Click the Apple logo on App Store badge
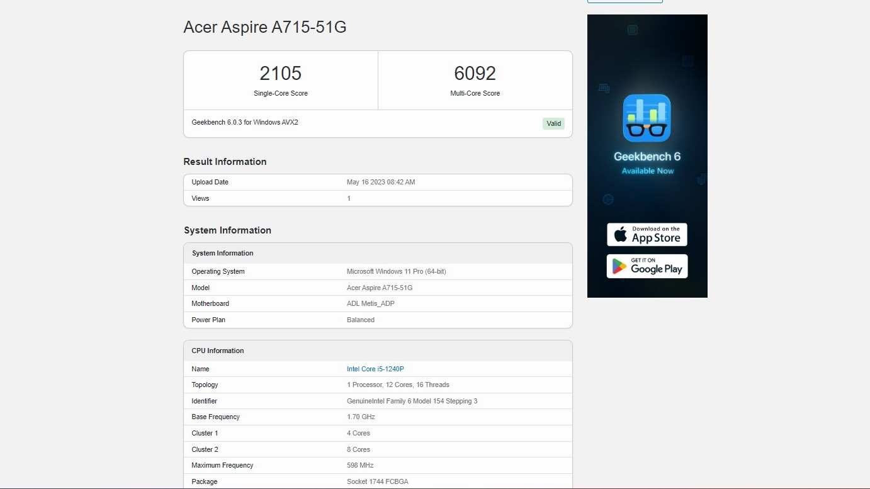The width and height of the screenshot is (870, 489). pyautogui.click(x=621, y=235)
